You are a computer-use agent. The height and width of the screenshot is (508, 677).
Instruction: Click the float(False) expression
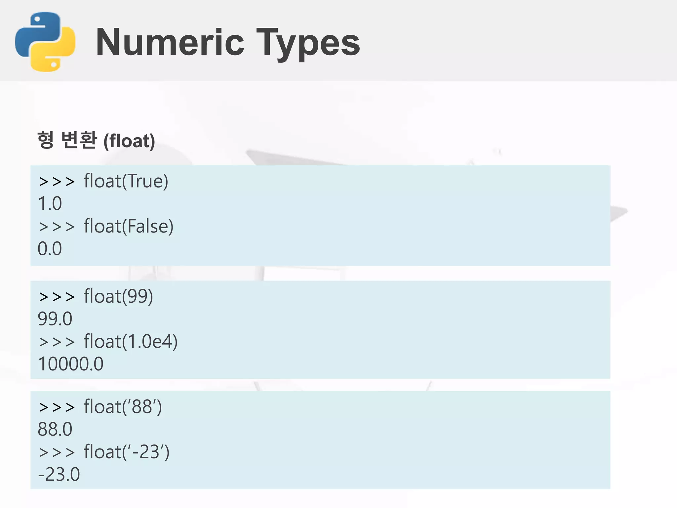coord(129,226)
